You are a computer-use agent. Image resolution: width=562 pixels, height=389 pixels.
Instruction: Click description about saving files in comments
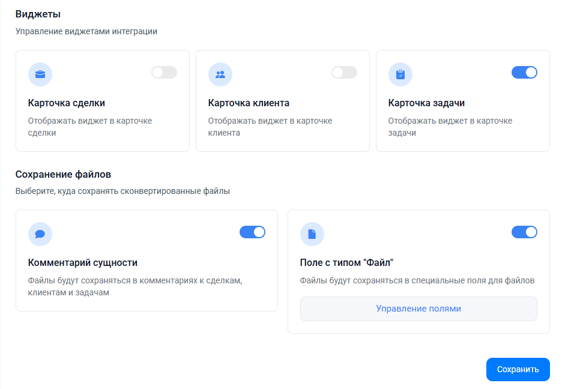(x=135, y=286)
